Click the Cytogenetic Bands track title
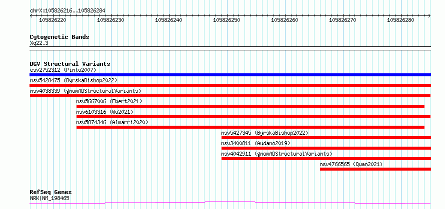Image resolution: width=445 pixels, height=209 pixels. pyautogui.click(x=59, y=37)
